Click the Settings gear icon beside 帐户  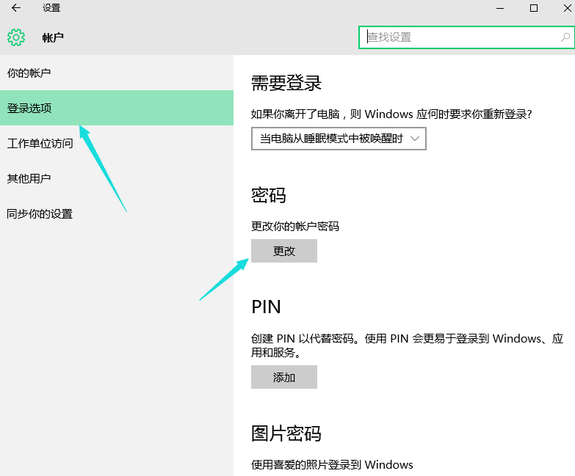click(16, 37)
